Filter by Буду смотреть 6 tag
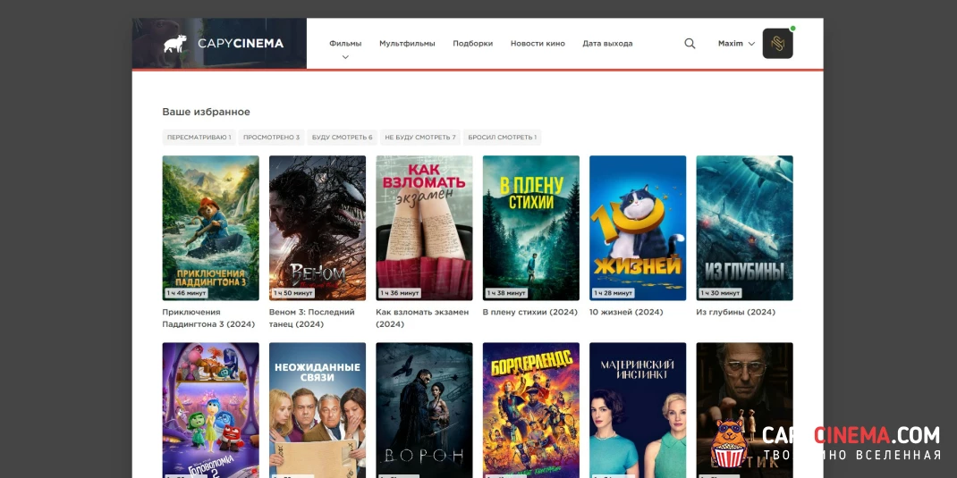957x478 pixels. (343, 138)
